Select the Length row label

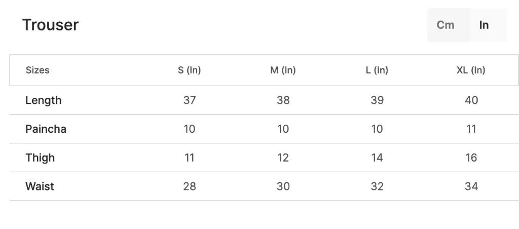point(44,100)
